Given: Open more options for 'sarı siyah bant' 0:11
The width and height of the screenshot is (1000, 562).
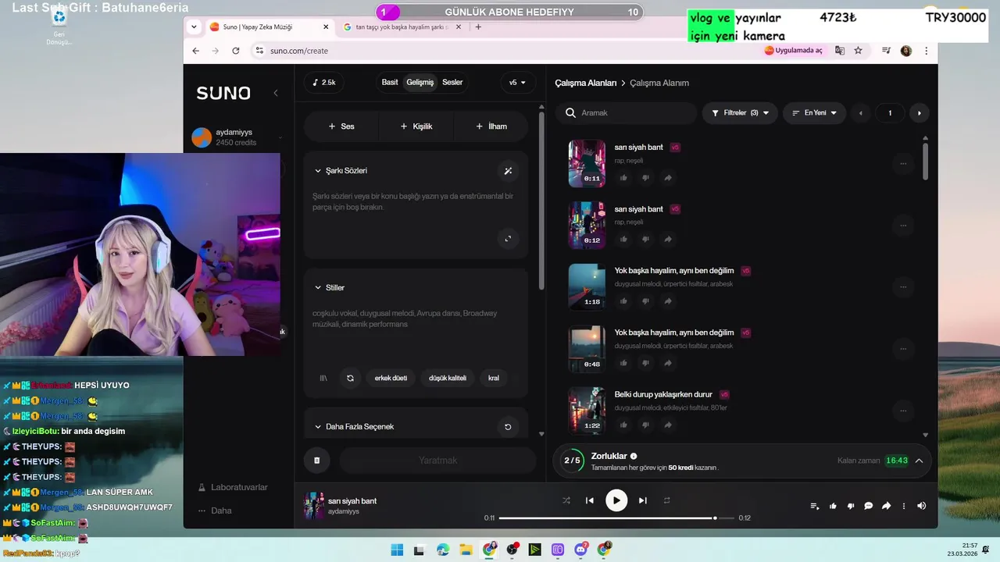Looking at the screenshot, I should (x=903, y=163).
